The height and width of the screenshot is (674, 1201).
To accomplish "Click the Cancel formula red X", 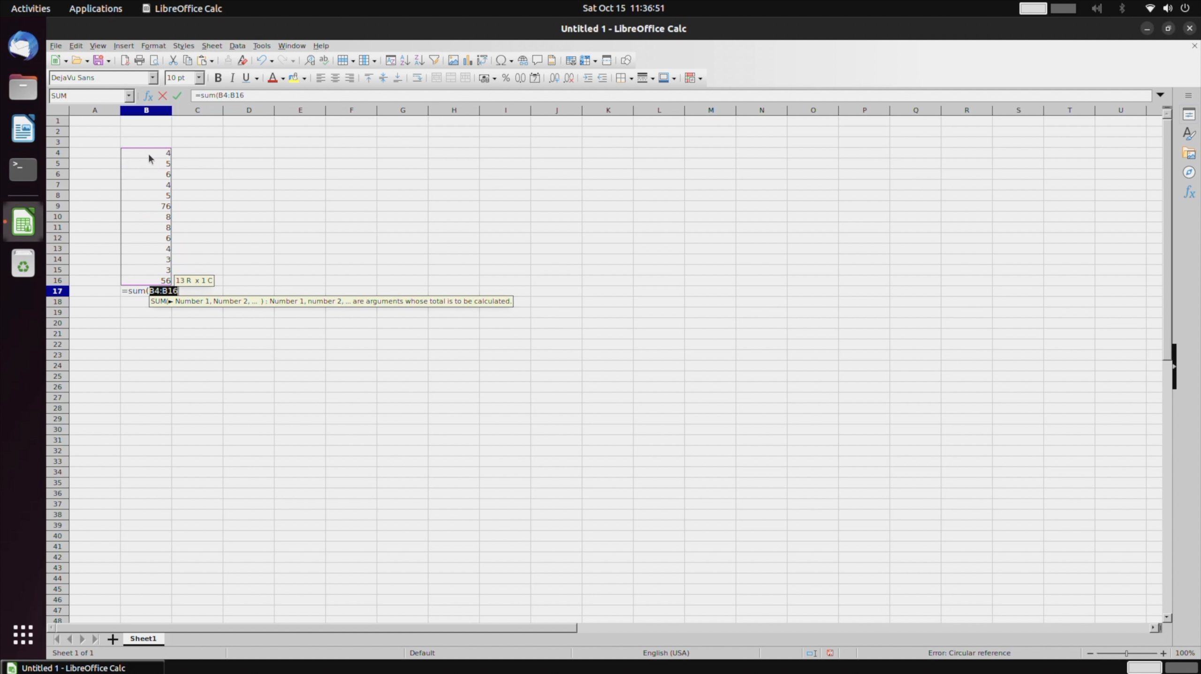I will click(x=162, y=96).
